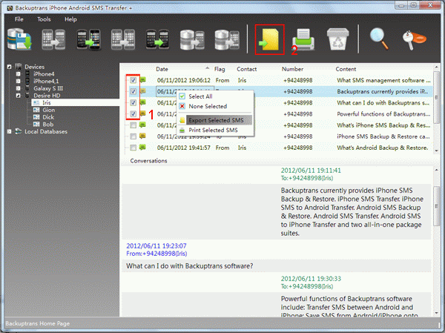The height and width of the screenshot is (333, 445).
Task: Expand the Local Databases node
Action: click(x=10, y=131)
